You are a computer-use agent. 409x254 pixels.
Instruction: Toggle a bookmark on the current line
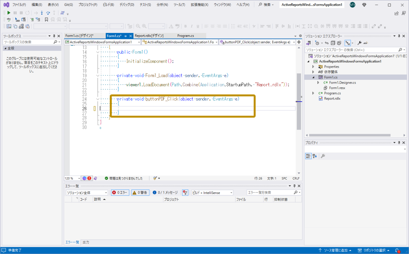pyautogui.click(x=46, y=20)
